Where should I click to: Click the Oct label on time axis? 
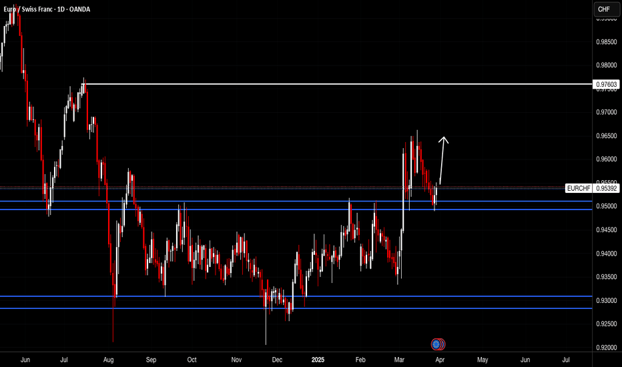(192, 360)
